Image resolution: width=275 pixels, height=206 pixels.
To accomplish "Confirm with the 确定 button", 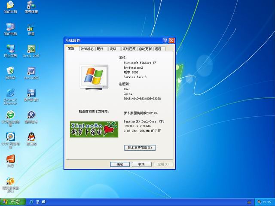I will coord(120,164).
